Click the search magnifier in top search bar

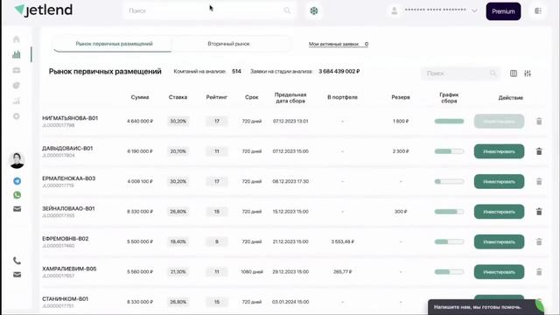(287, 10)
